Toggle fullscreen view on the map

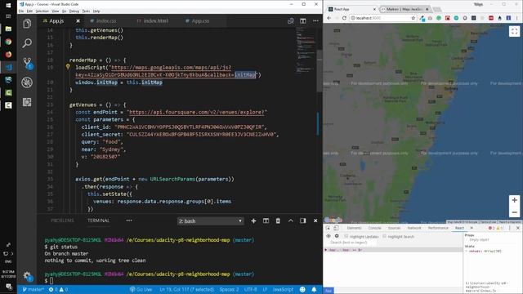pyautogui.click(x=514, y=31)
